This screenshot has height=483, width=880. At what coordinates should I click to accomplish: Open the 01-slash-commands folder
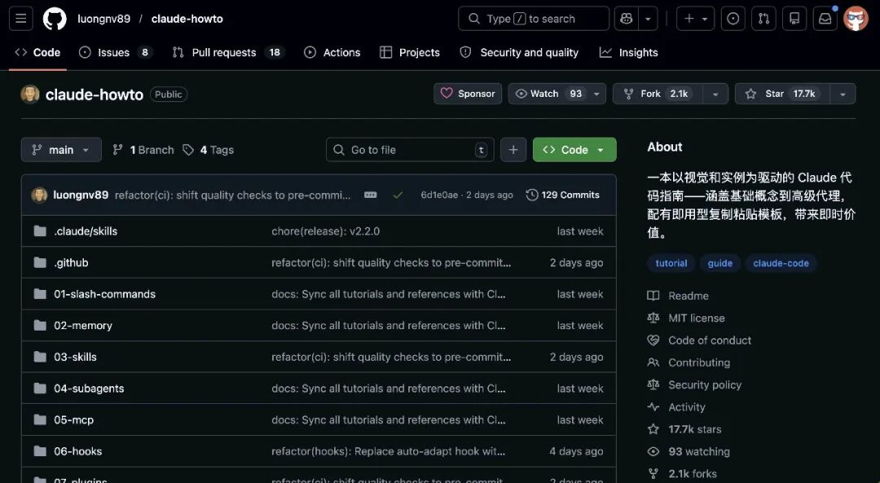(x=105, y=294)
